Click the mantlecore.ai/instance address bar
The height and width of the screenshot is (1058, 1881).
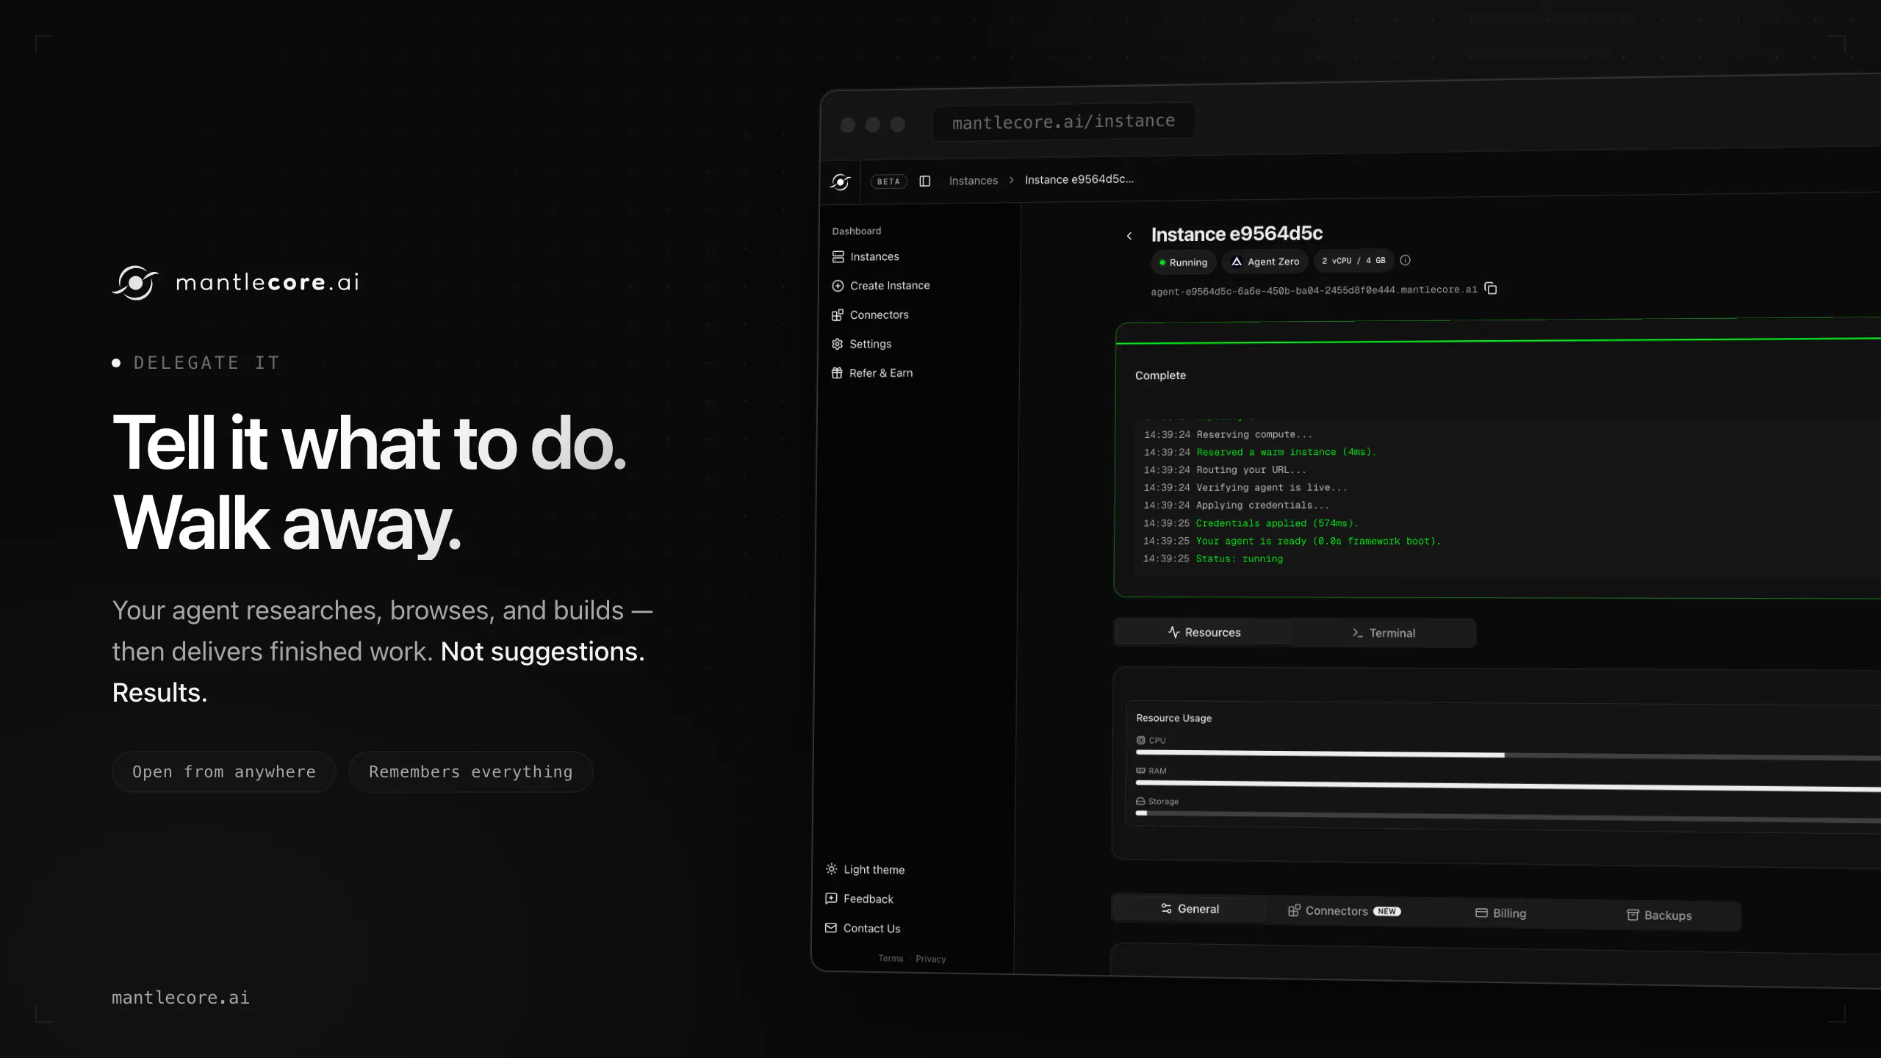[x=1063, y=121]
